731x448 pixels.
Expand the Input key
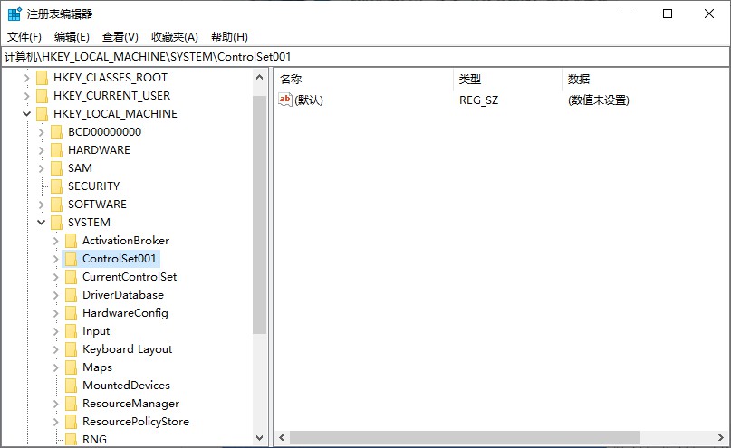click(55, 331)
